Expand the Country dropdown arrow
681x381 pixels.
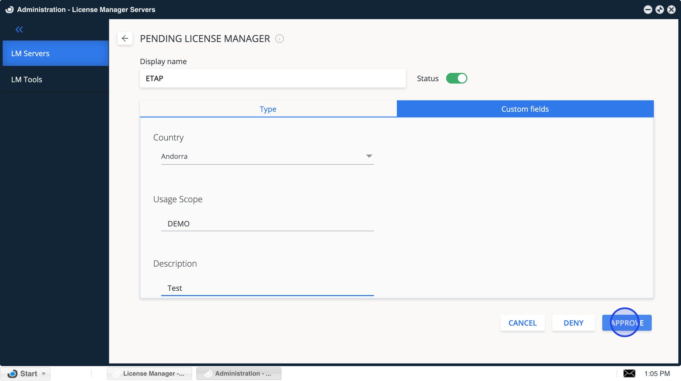[x=369, y=156]
